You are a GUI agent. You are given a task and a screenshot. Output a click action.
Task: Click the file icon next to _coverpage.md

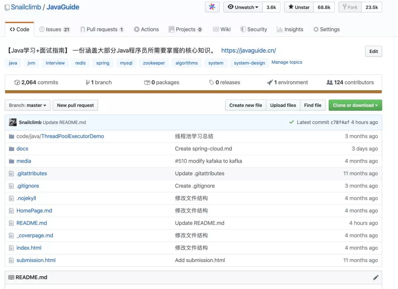11,236
